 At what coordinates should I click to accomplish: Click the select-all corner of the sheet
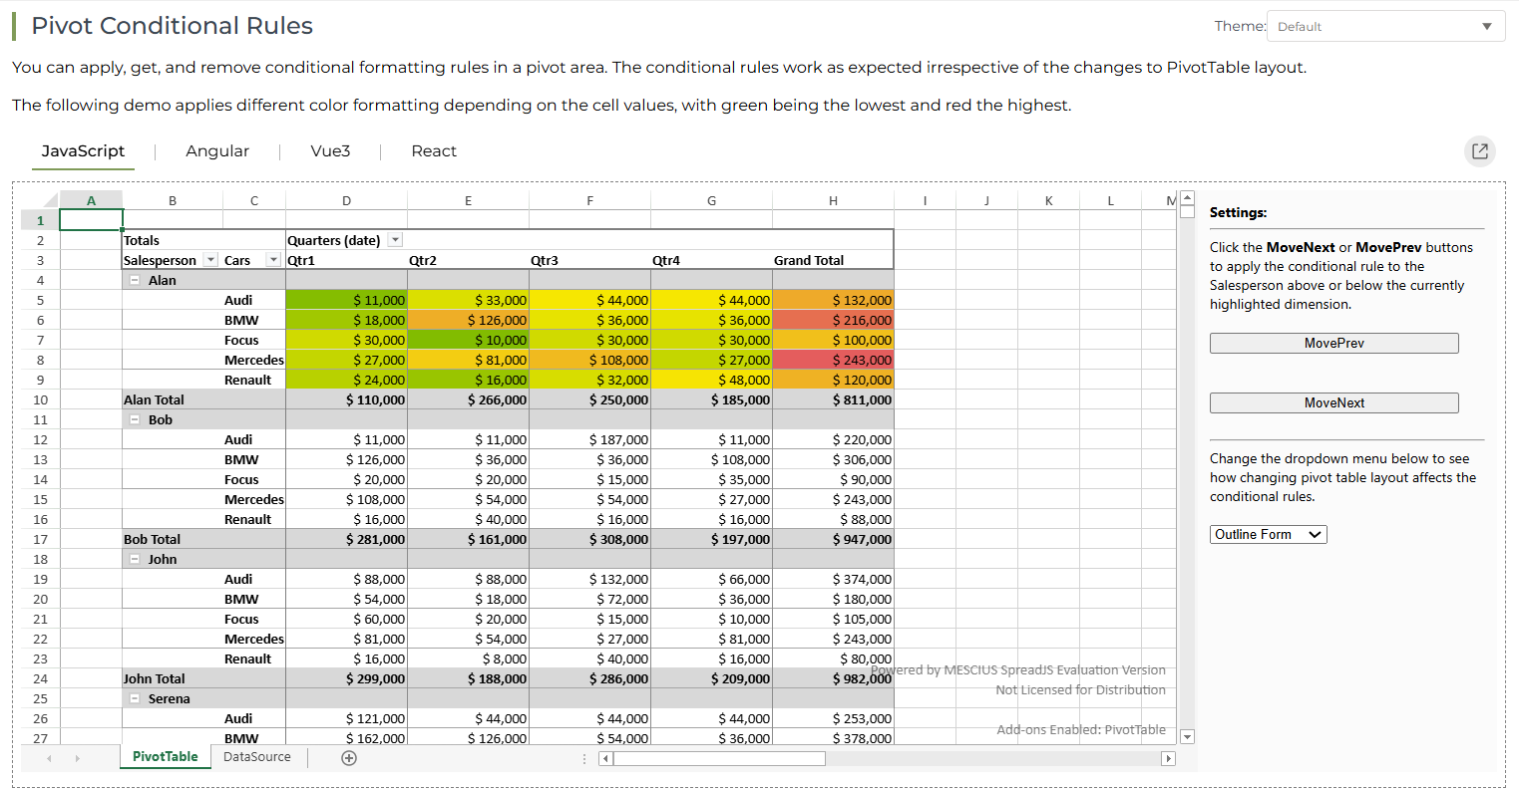tap(40, 200)
